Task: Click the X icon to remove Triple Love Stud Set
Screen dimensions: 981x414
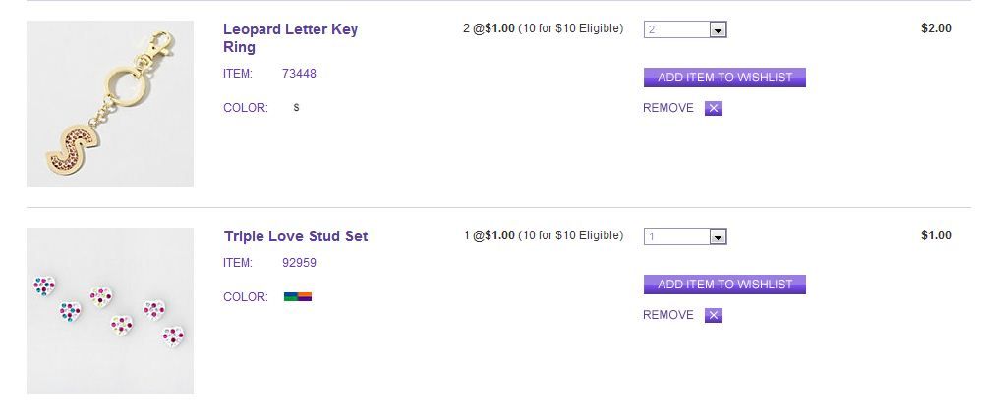Action: tap(714, 315)
